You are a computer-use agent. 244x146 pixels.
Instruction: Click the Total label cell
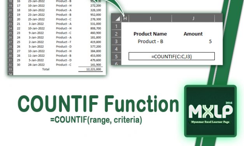pyautogui.click(x=46, y=69)
